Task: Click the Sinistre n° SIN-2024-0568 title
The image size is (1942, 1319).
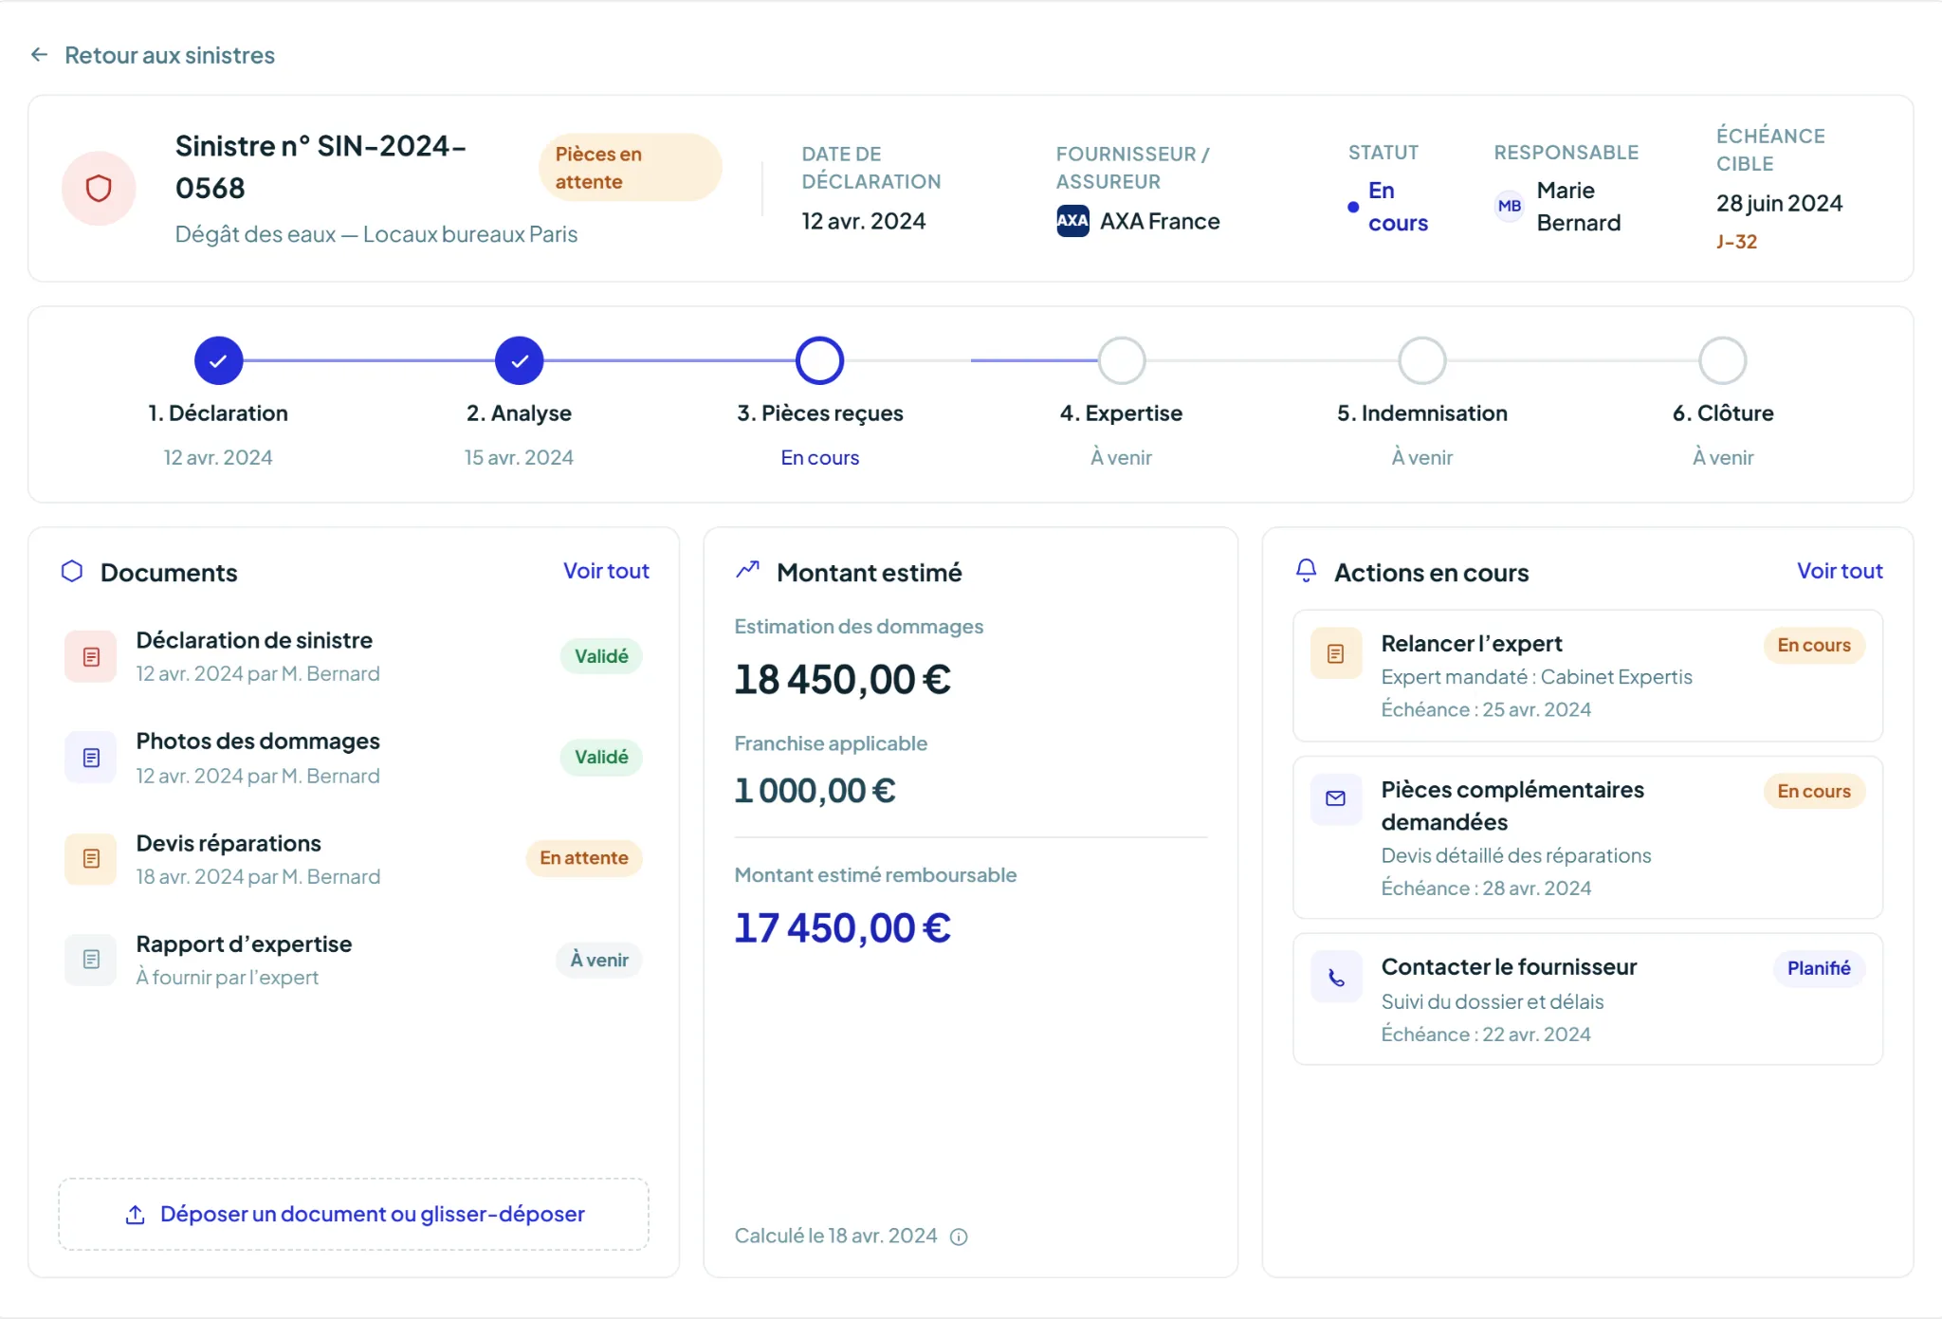Action: 321,167
